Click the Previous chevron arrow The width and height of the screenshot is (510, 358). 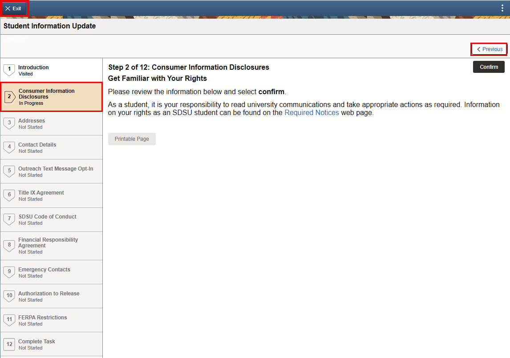coord(479,49)
